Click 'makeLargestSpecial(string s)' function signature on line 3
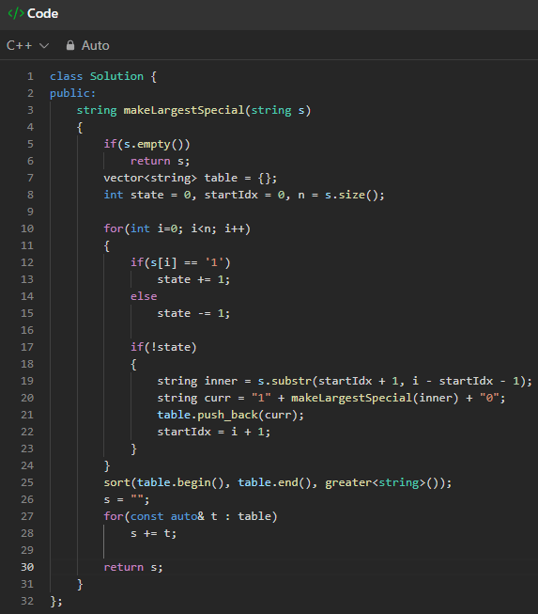 (x=217, y=110)
